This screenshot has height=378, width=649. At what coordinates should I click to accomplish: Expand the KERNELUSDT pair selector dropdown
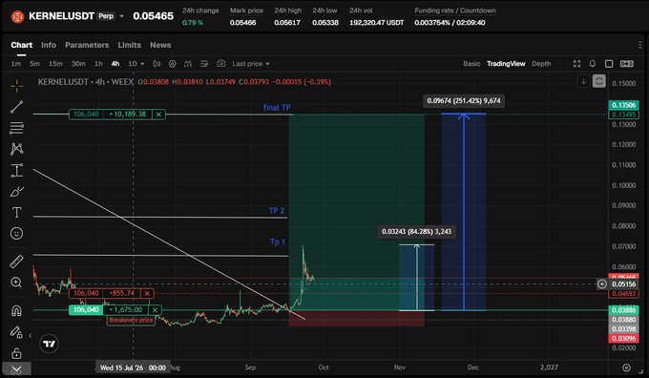pos(122,16)
